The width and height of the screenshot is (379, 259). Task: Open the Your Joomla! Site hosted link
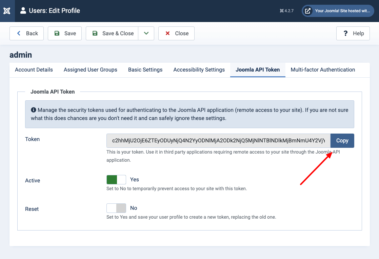tap(338, 11)
